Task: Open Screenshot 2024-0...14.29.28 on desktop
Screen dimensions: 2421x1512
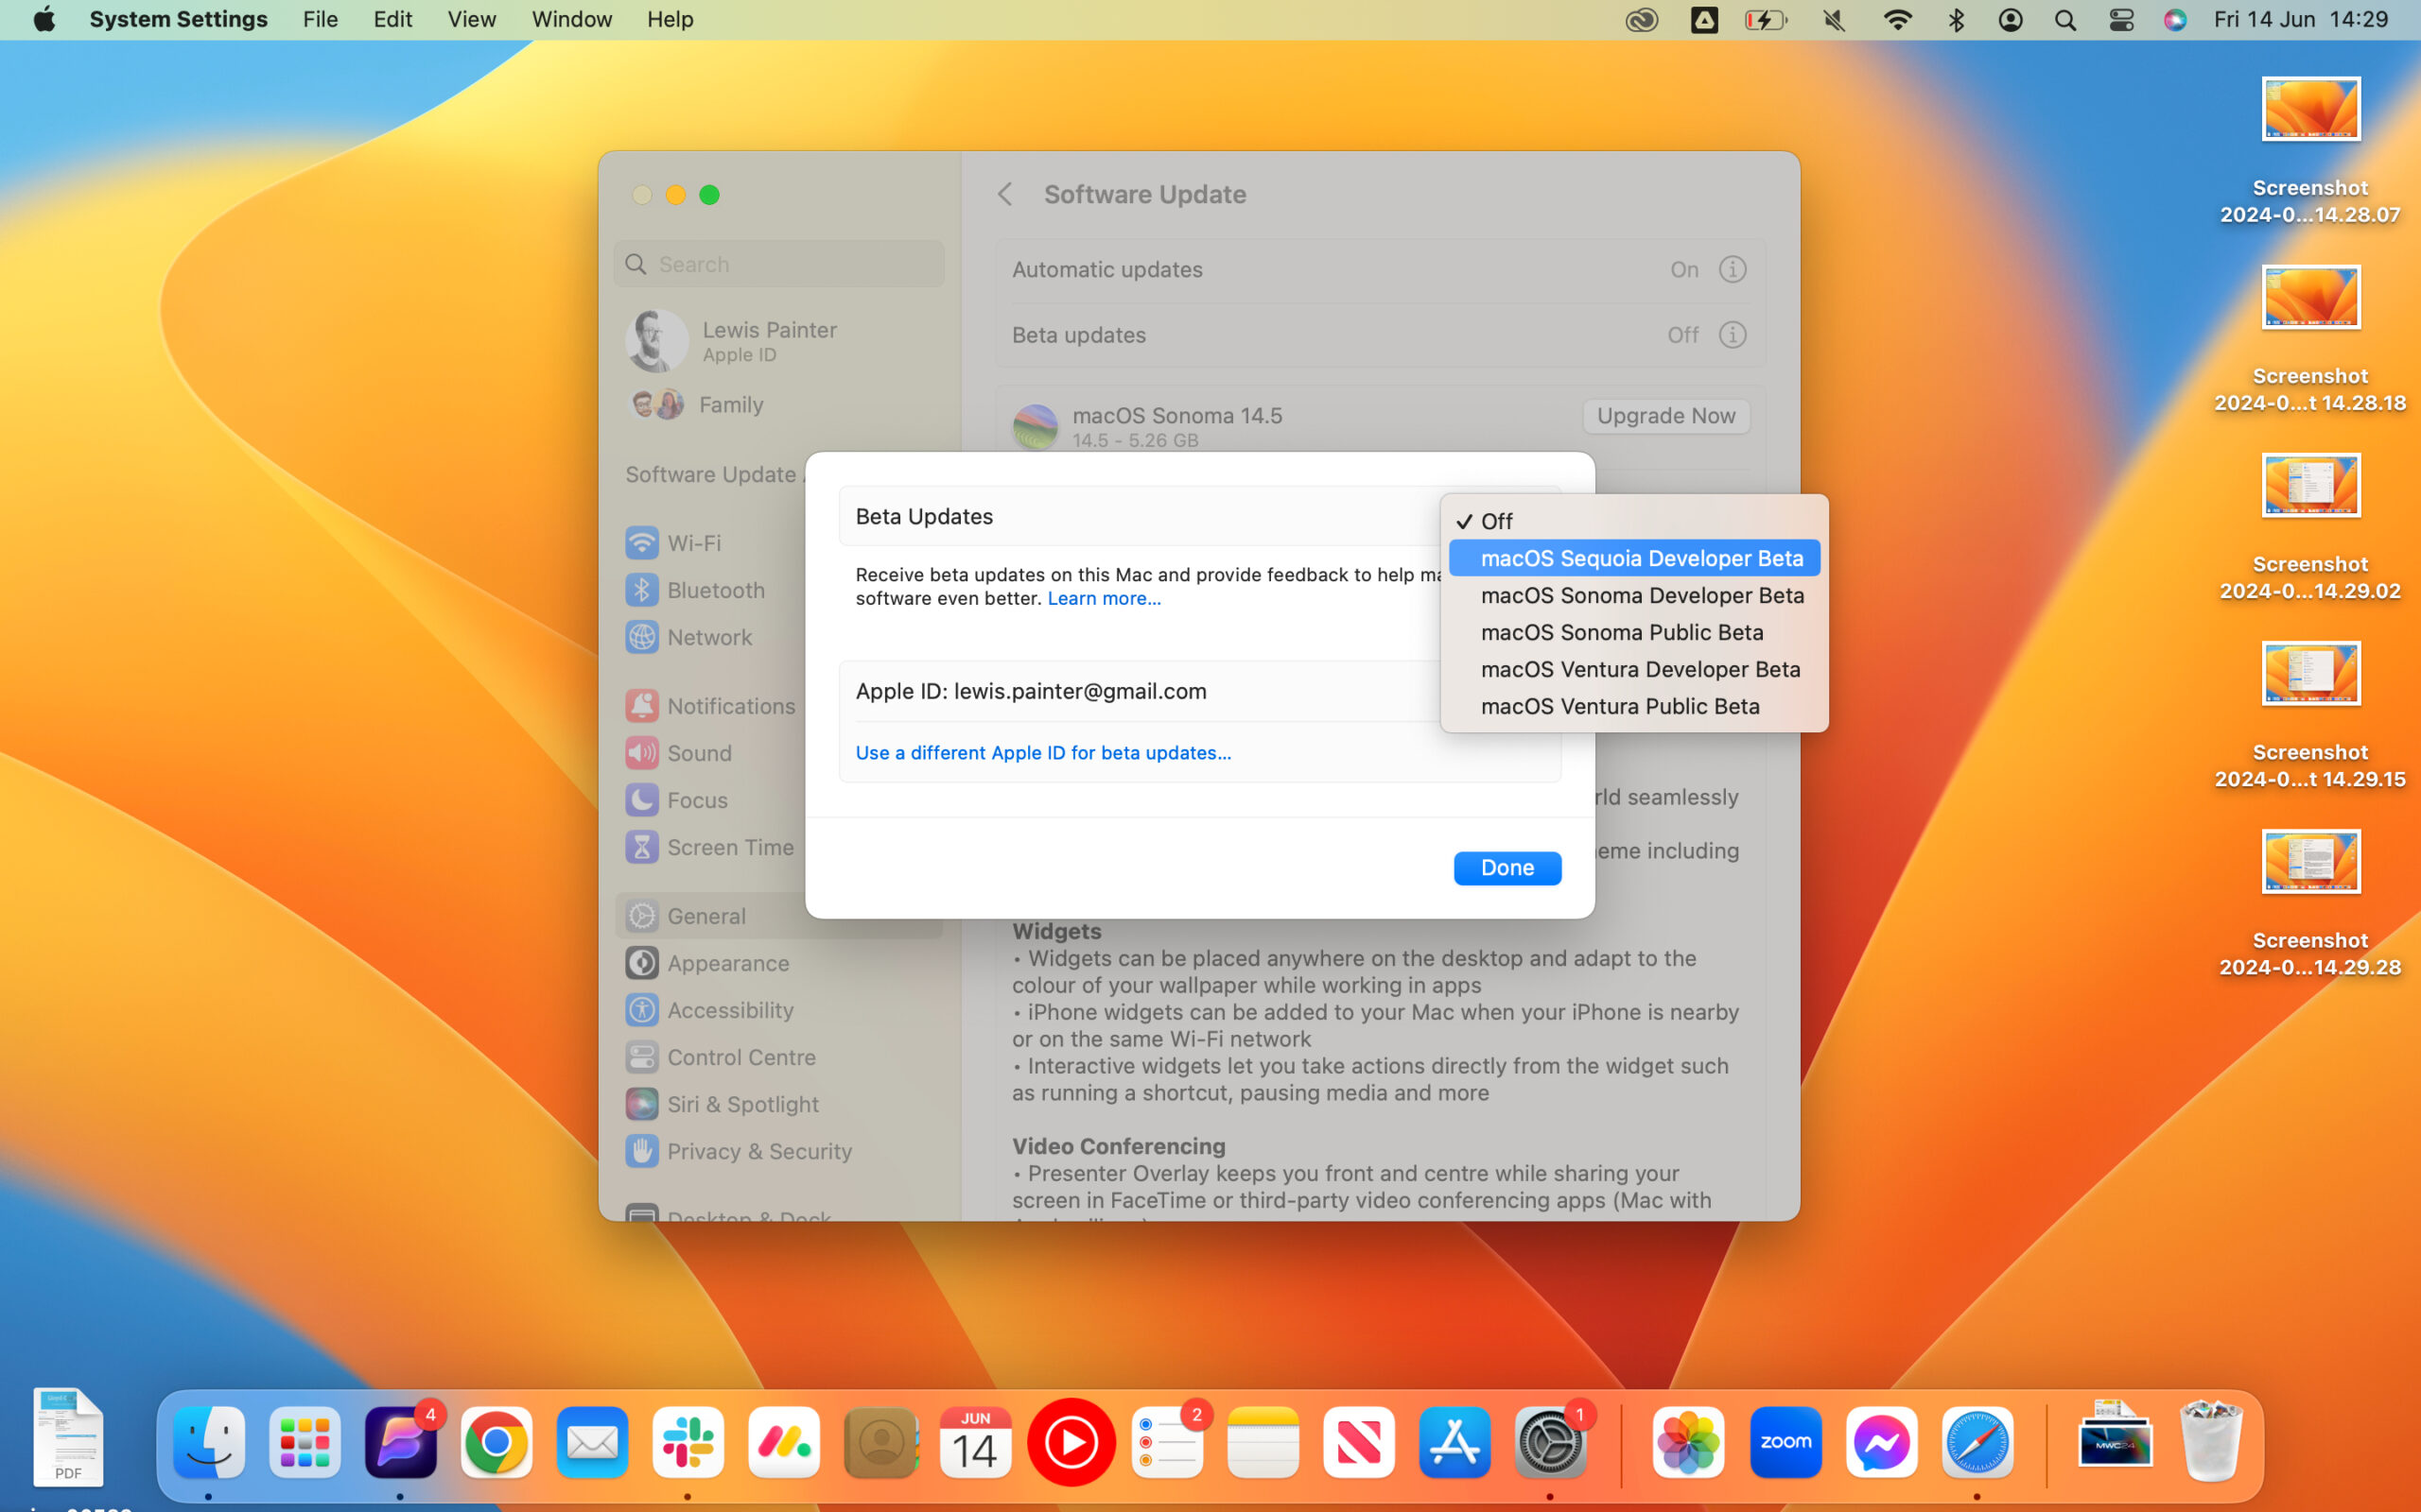Action: 2310,861
